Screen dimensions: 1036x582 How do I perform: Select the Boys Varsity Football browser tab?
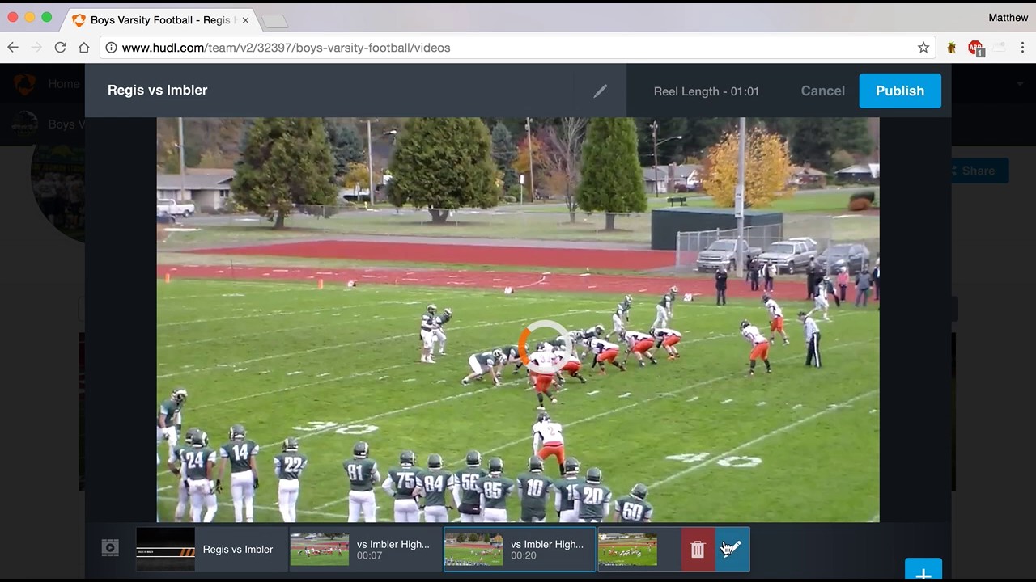(x=160, y=20)
